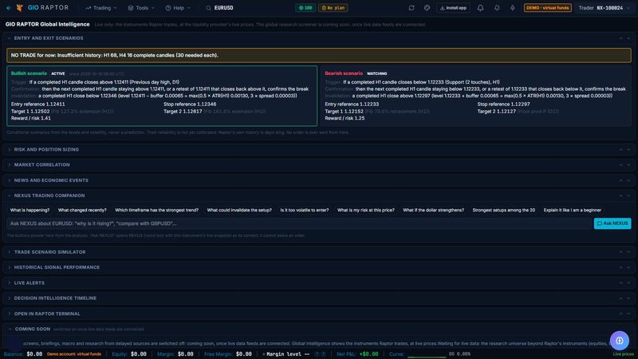The image size is (638, 359).
Task: Click the DEMO virtual funds badge
Action: point(547,8)
